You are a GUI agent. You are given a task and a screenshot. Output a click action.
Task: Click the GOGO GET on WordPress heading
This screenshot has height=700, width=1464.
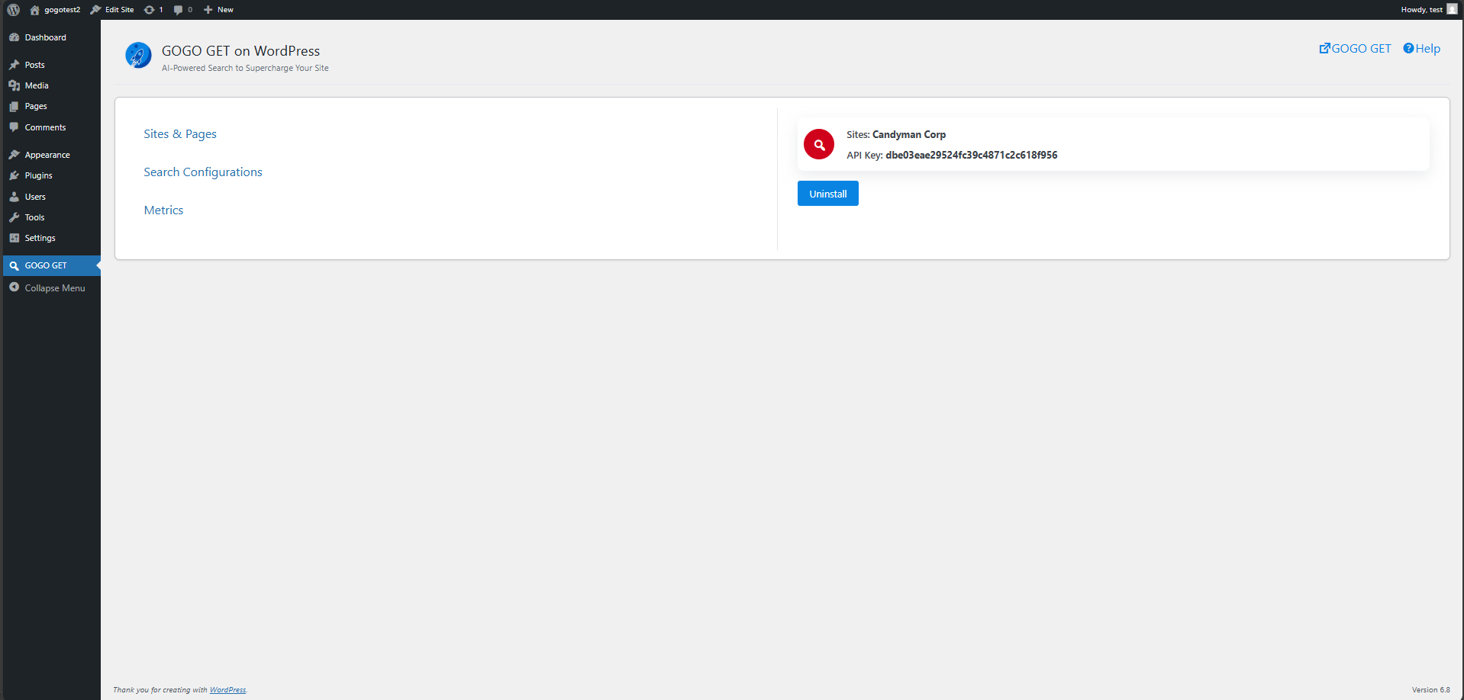(240, 51)
